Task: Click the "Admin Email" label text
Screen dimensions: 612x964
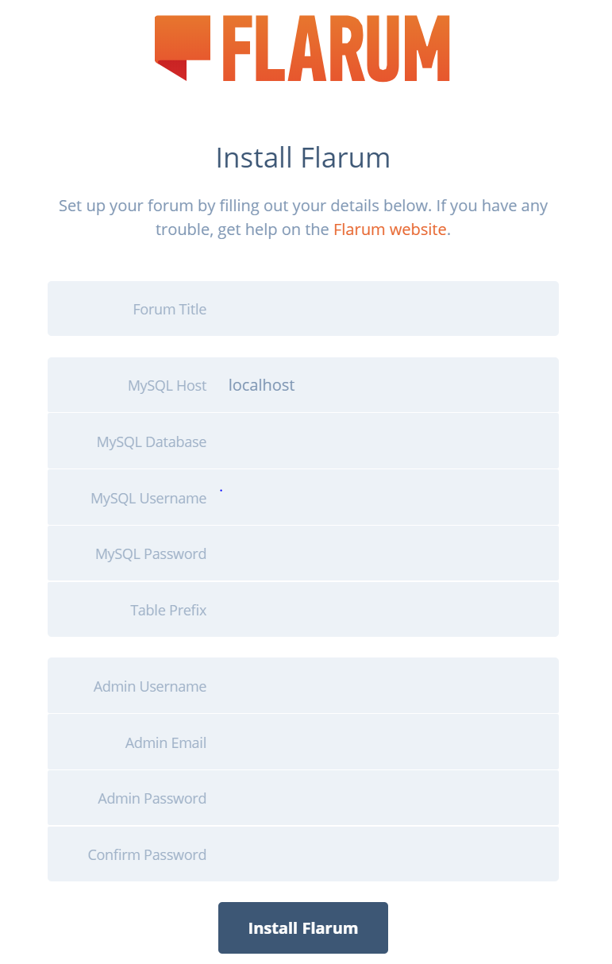Action: (165, 743)
